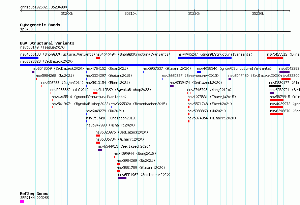This screenshot has width=300, height=205.
Task: Click the chr1:35192602..35234980 coordinates text
Action: click(x=43, y=7)
